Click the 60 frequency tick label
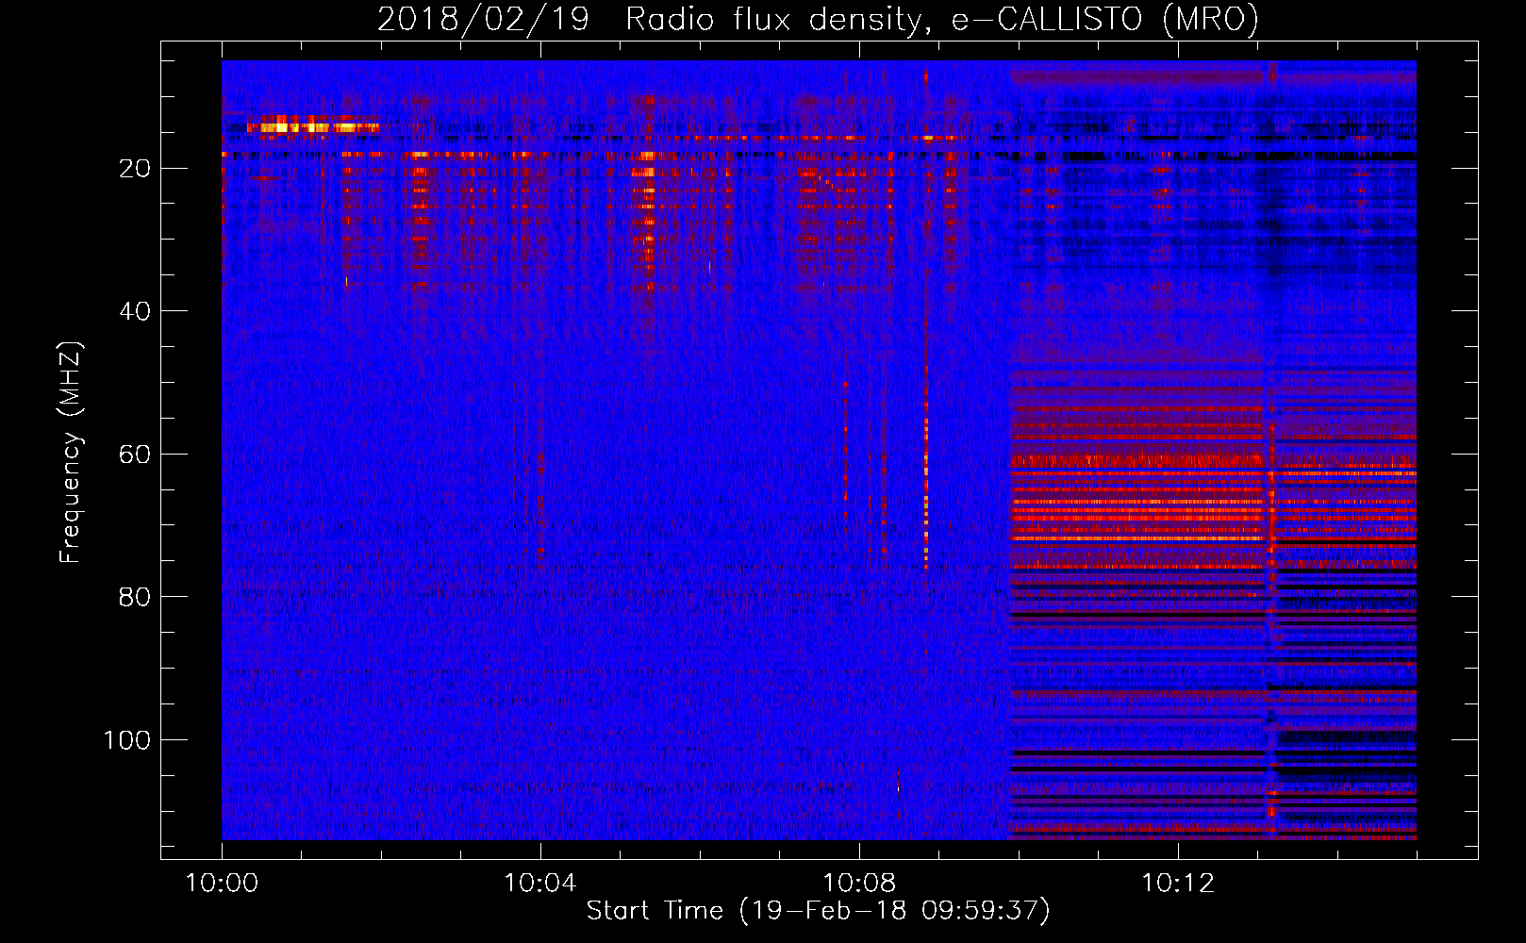The width and height of the screenshot is (1526, 943). (135, 455)
